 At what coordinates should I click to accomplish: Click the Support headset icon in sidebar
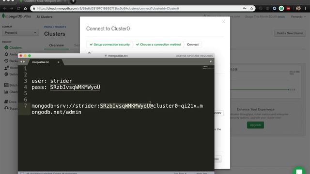(6, 108)
